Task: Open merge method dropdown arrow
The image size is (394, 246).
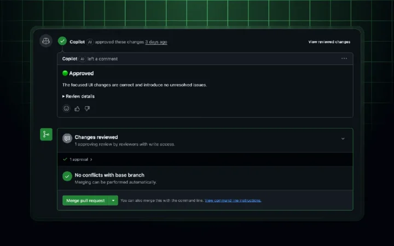Action: (x=113, y=201)
